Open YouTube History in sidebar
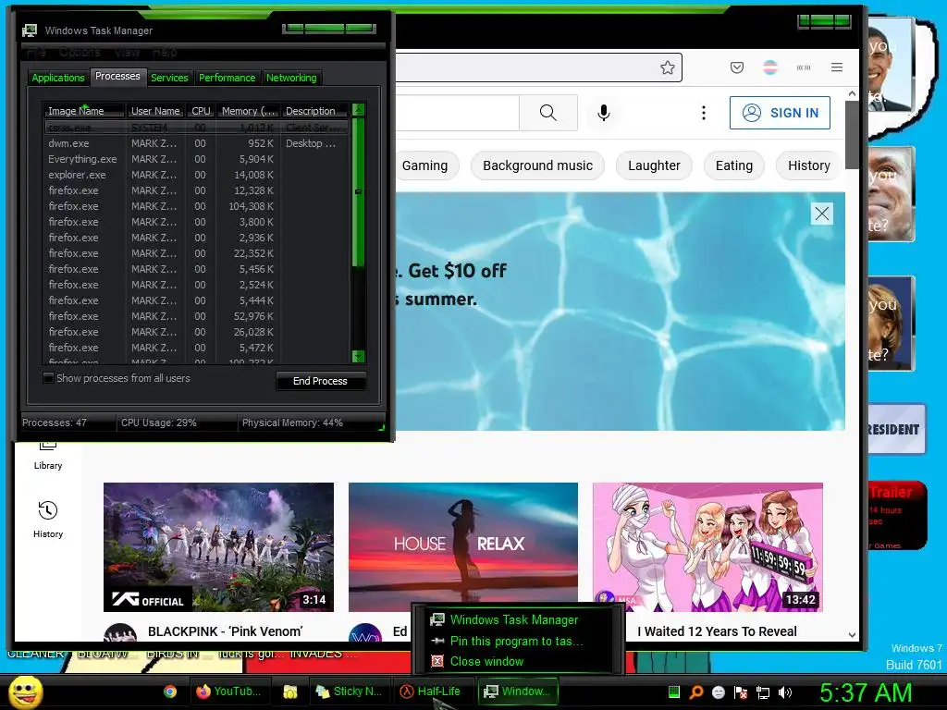 tap(48, 520)
